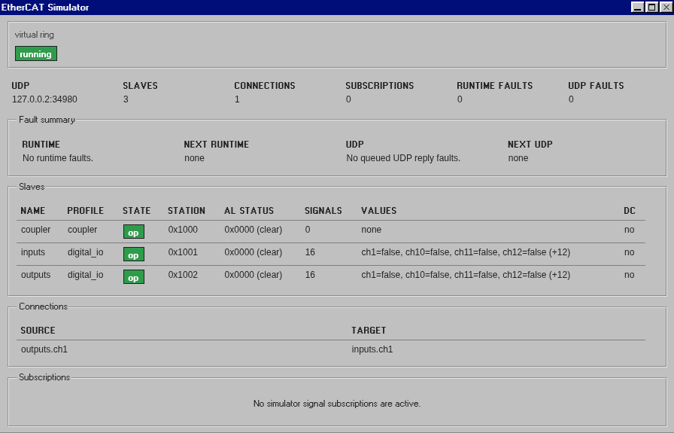
Task: Click the STATION column header
Action: 186,211
